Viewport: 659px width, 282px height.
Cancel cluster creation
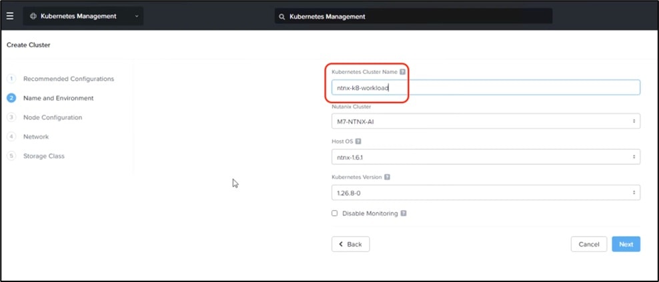point(589,244)
